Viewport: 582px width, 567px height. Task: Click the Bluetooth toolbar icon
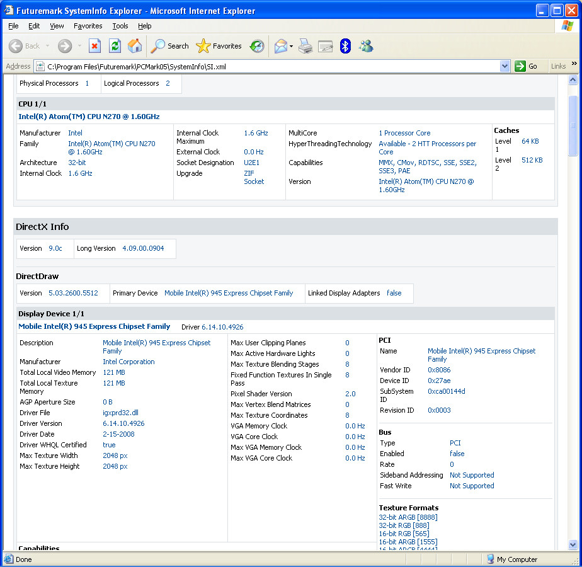[x=345, y=46]
